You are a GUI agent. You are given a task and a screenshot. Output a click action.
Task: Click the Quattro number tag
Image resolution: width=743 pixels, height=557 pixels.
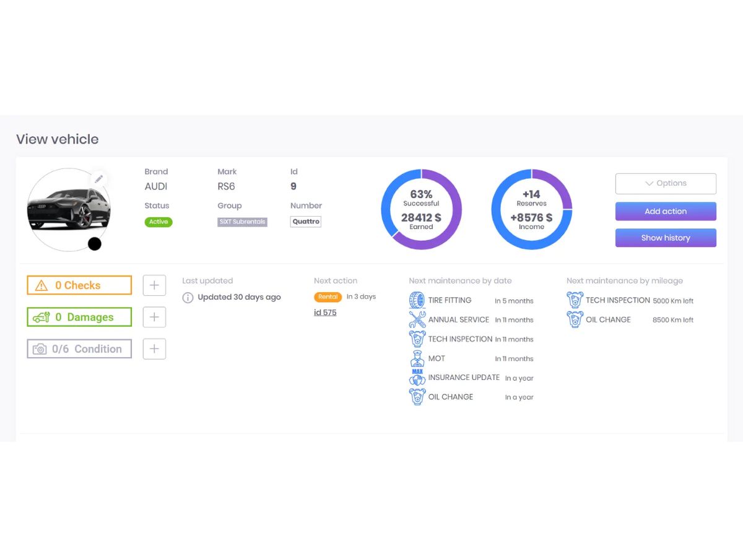point(306,222)
